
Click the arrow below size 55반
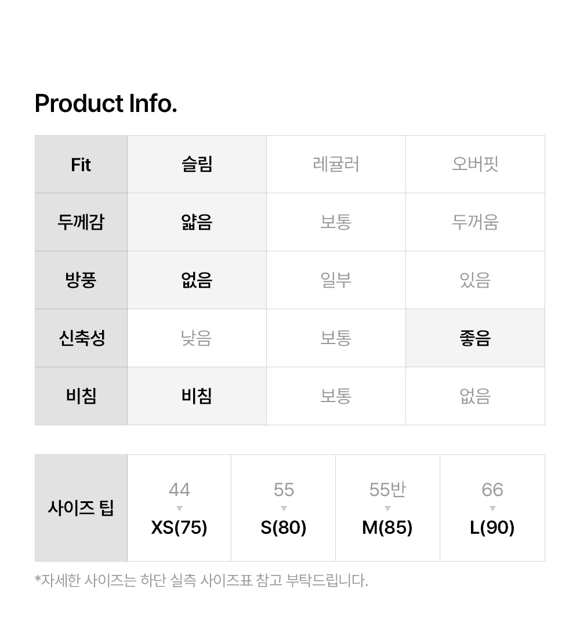387,509
